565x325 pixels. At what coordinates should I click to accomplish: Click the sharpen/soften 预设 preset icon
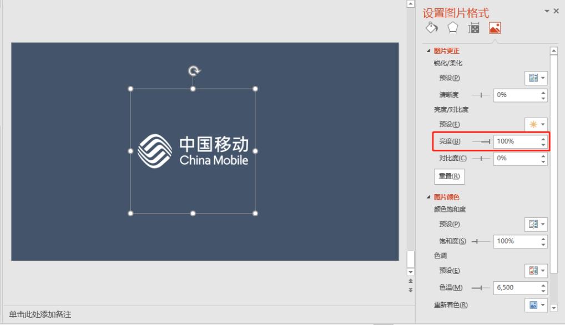[x=534, y=78]
